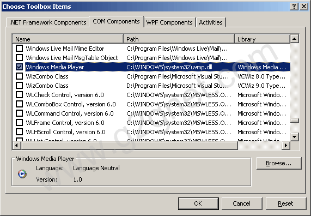The image size is (311, 216).
Task: Click the Browse... button
Action: [x=279, y=163]
